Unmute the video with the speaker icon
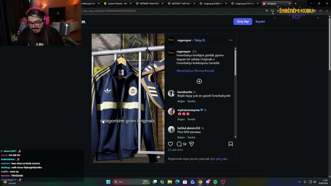 tap(159, 157)
